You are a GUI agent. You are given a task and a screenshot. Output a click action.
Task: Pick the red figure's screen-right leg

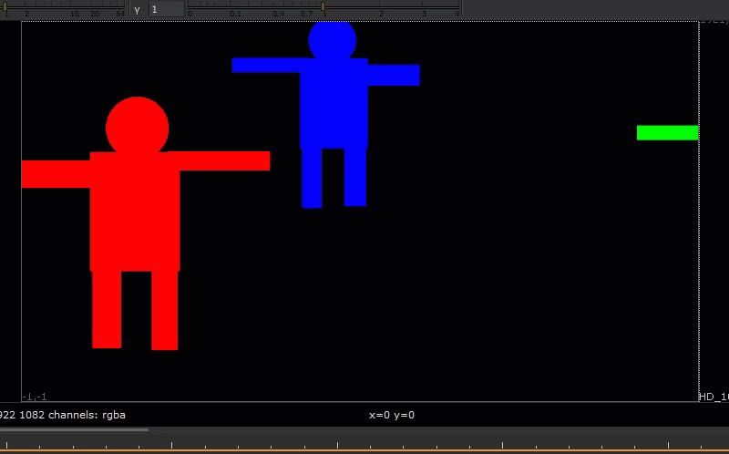point(164,310)
